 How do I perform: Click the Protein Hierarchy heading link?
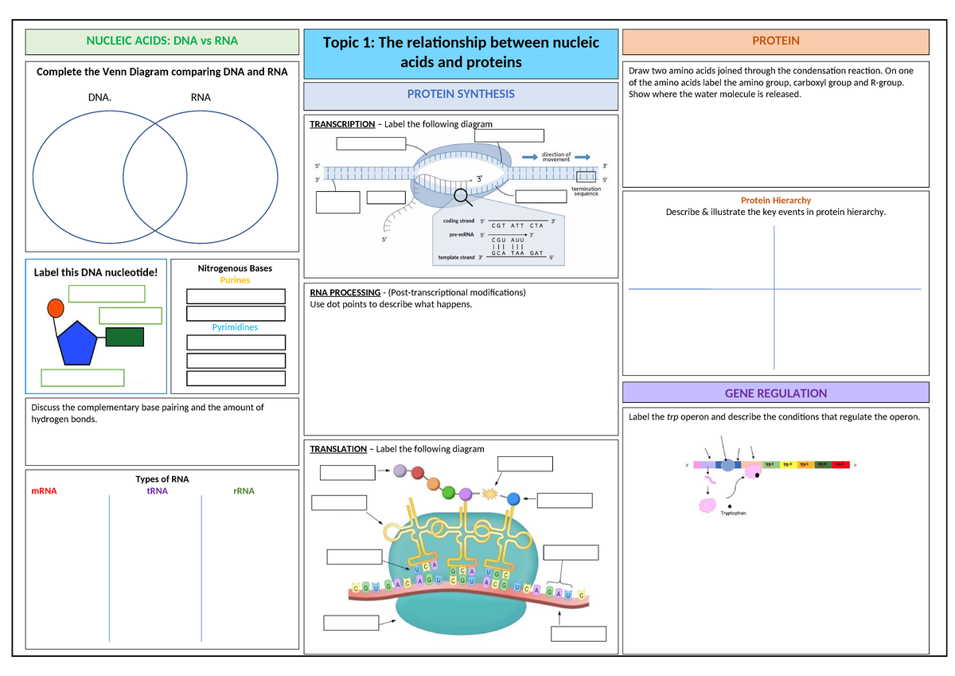[x=776, y=200]
